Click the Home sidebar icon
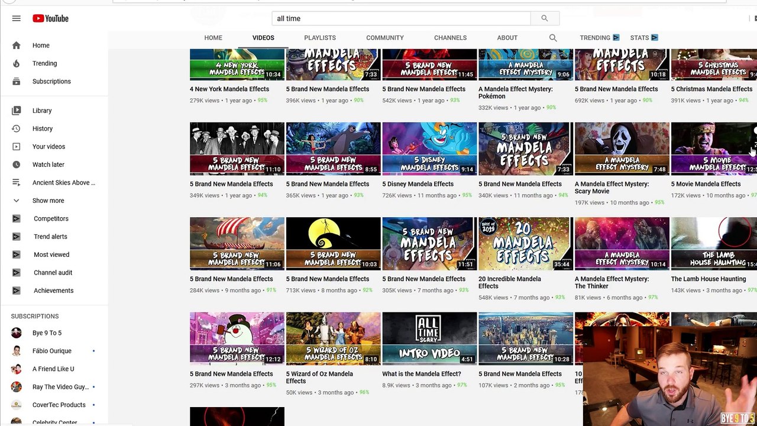Screen dimensions: 757x426 point(16,45)
